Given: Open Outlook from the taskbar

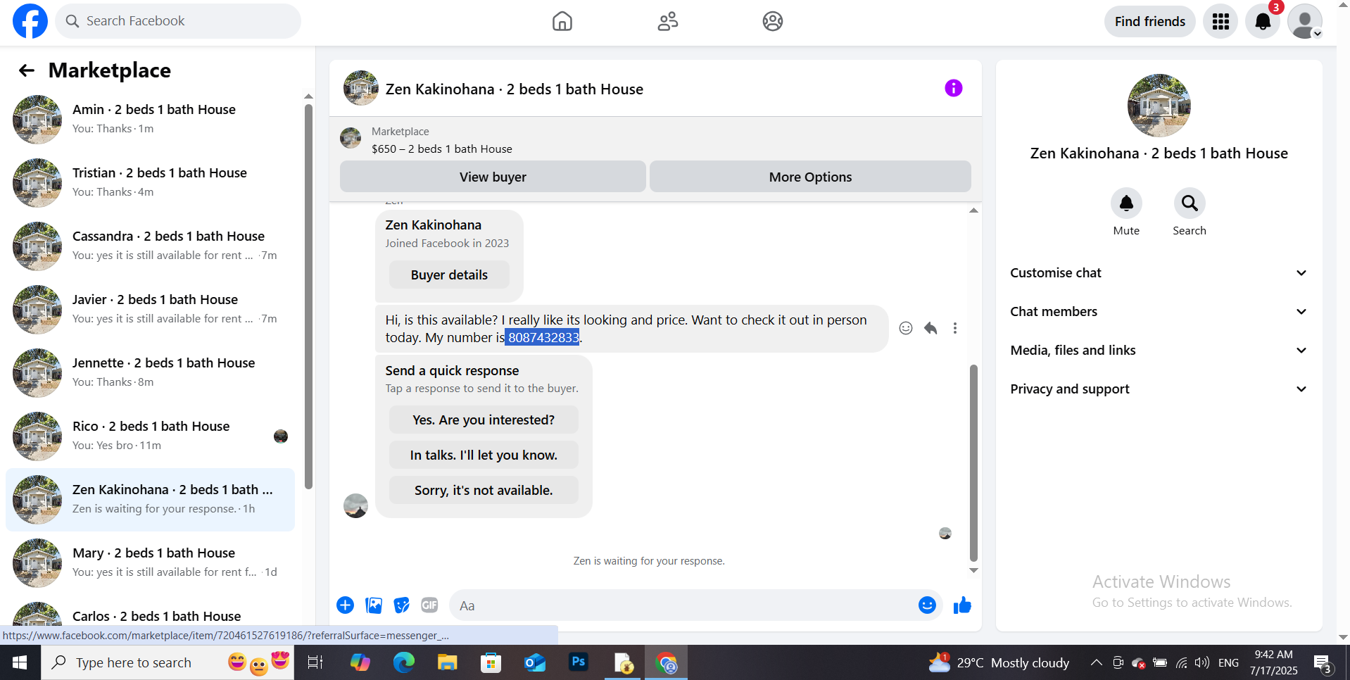Looking at the screenshot, I should (535, 662).
